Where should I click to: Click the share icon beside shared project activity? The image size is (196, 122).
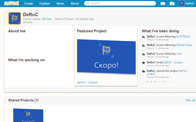point(144,71)
